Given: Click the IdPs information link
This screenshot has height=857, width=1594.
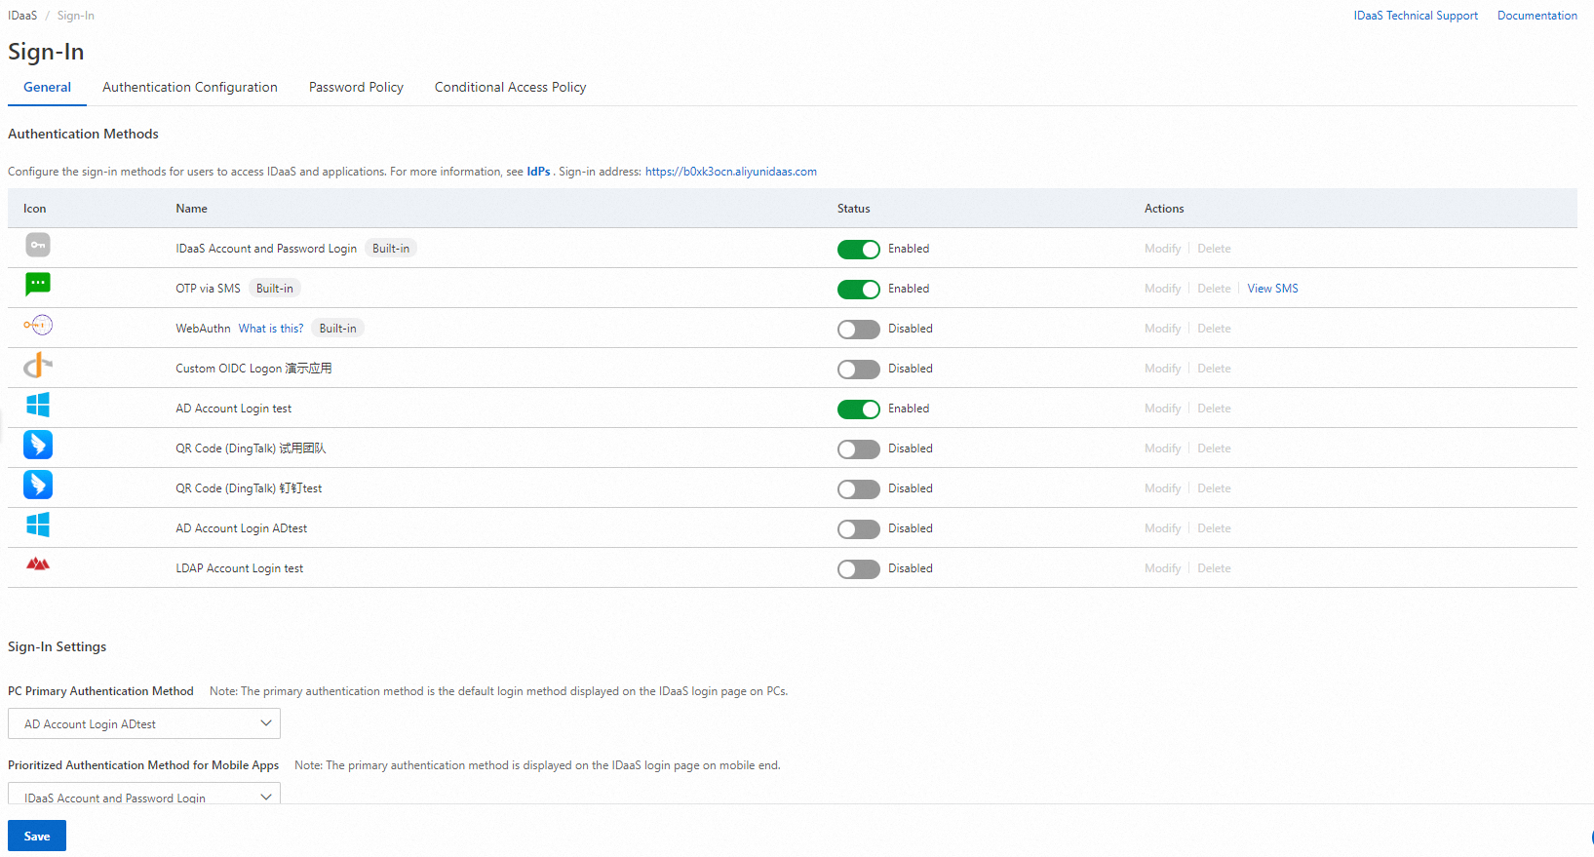Looking at the screenshot, I should (x=538, y=172).
